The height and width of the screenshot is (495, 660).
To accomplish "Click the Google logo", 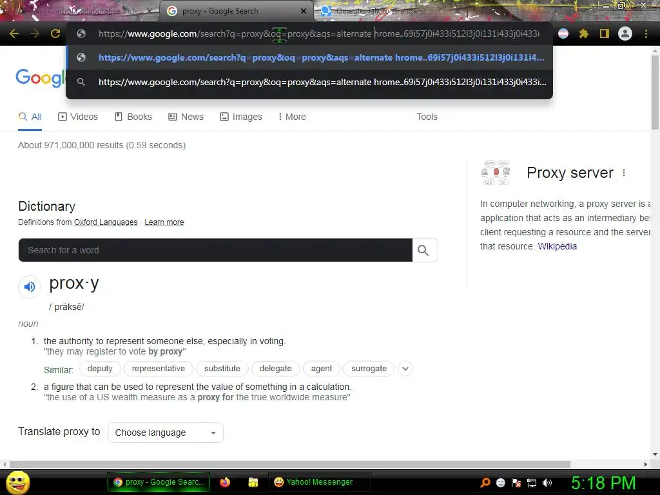I will pos(41,78).
